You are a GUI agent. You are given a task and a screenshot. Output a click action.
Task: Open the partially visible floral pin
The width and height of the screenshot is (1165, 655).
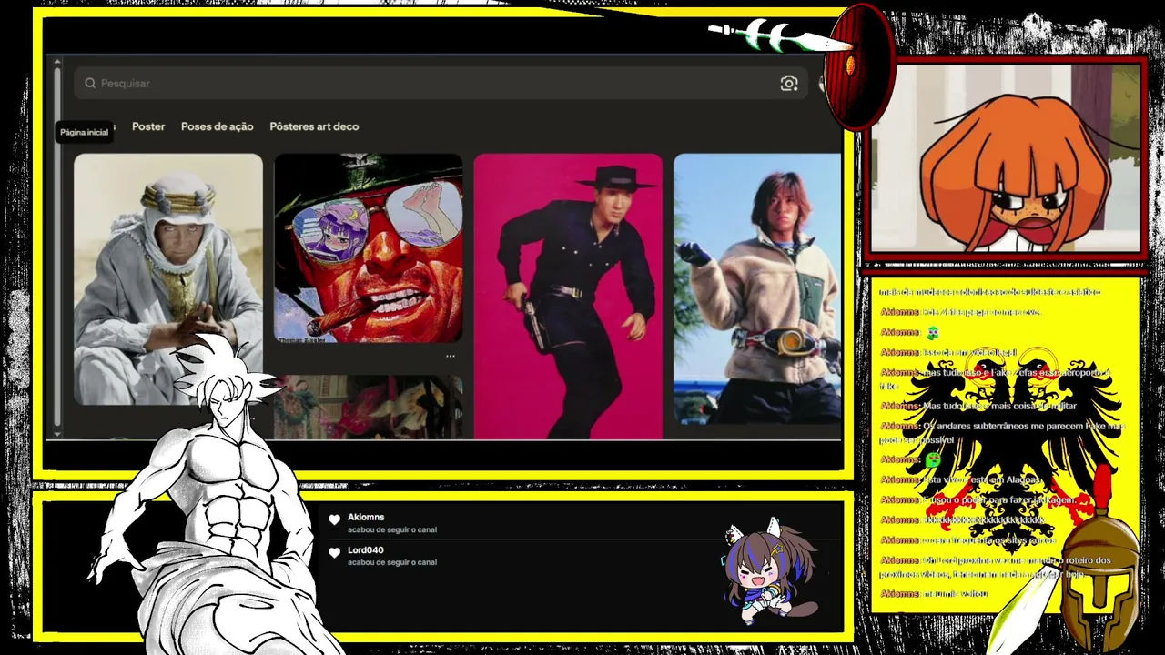click(369, 407)
